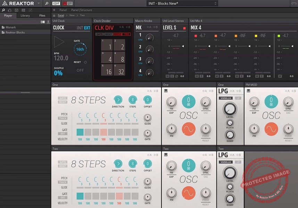298x208 pixels.
Task: Select the sine waveform button in Two OSC
Action: 189,193
